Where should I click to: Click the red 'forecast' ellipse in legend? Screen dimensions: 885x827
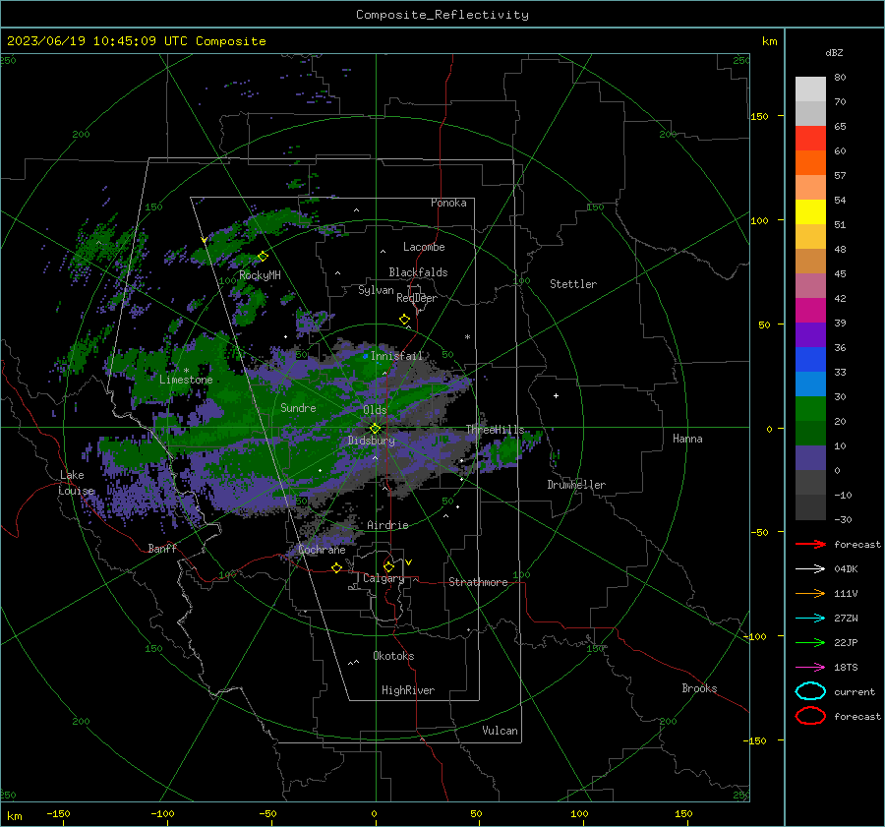(x=810, y=716)
